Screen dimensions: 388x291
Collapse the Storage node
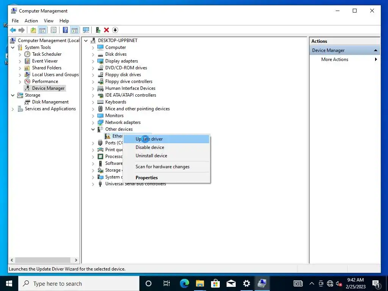(13, 95)
